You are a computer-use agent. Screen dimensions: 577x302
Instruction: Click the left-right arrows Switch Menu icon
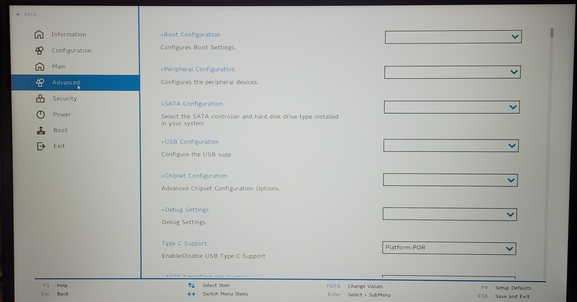click(192, 294)
